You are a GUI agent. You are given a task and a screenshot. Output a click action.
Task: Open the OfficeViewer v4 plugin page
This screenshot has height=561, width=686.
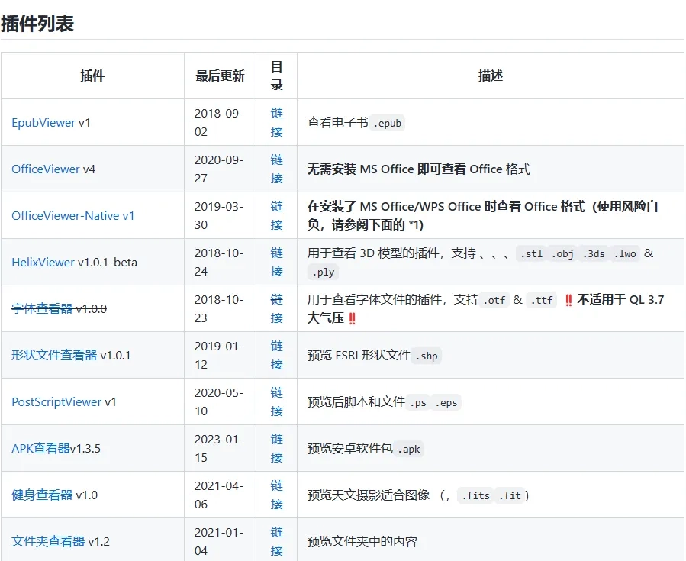(x=44, y=169)
